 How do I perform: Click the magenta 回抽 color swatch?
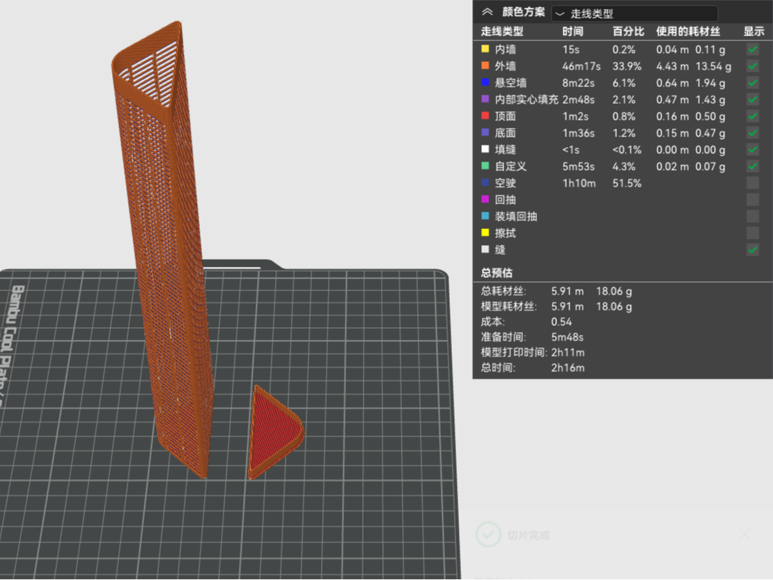coord(485,199)
